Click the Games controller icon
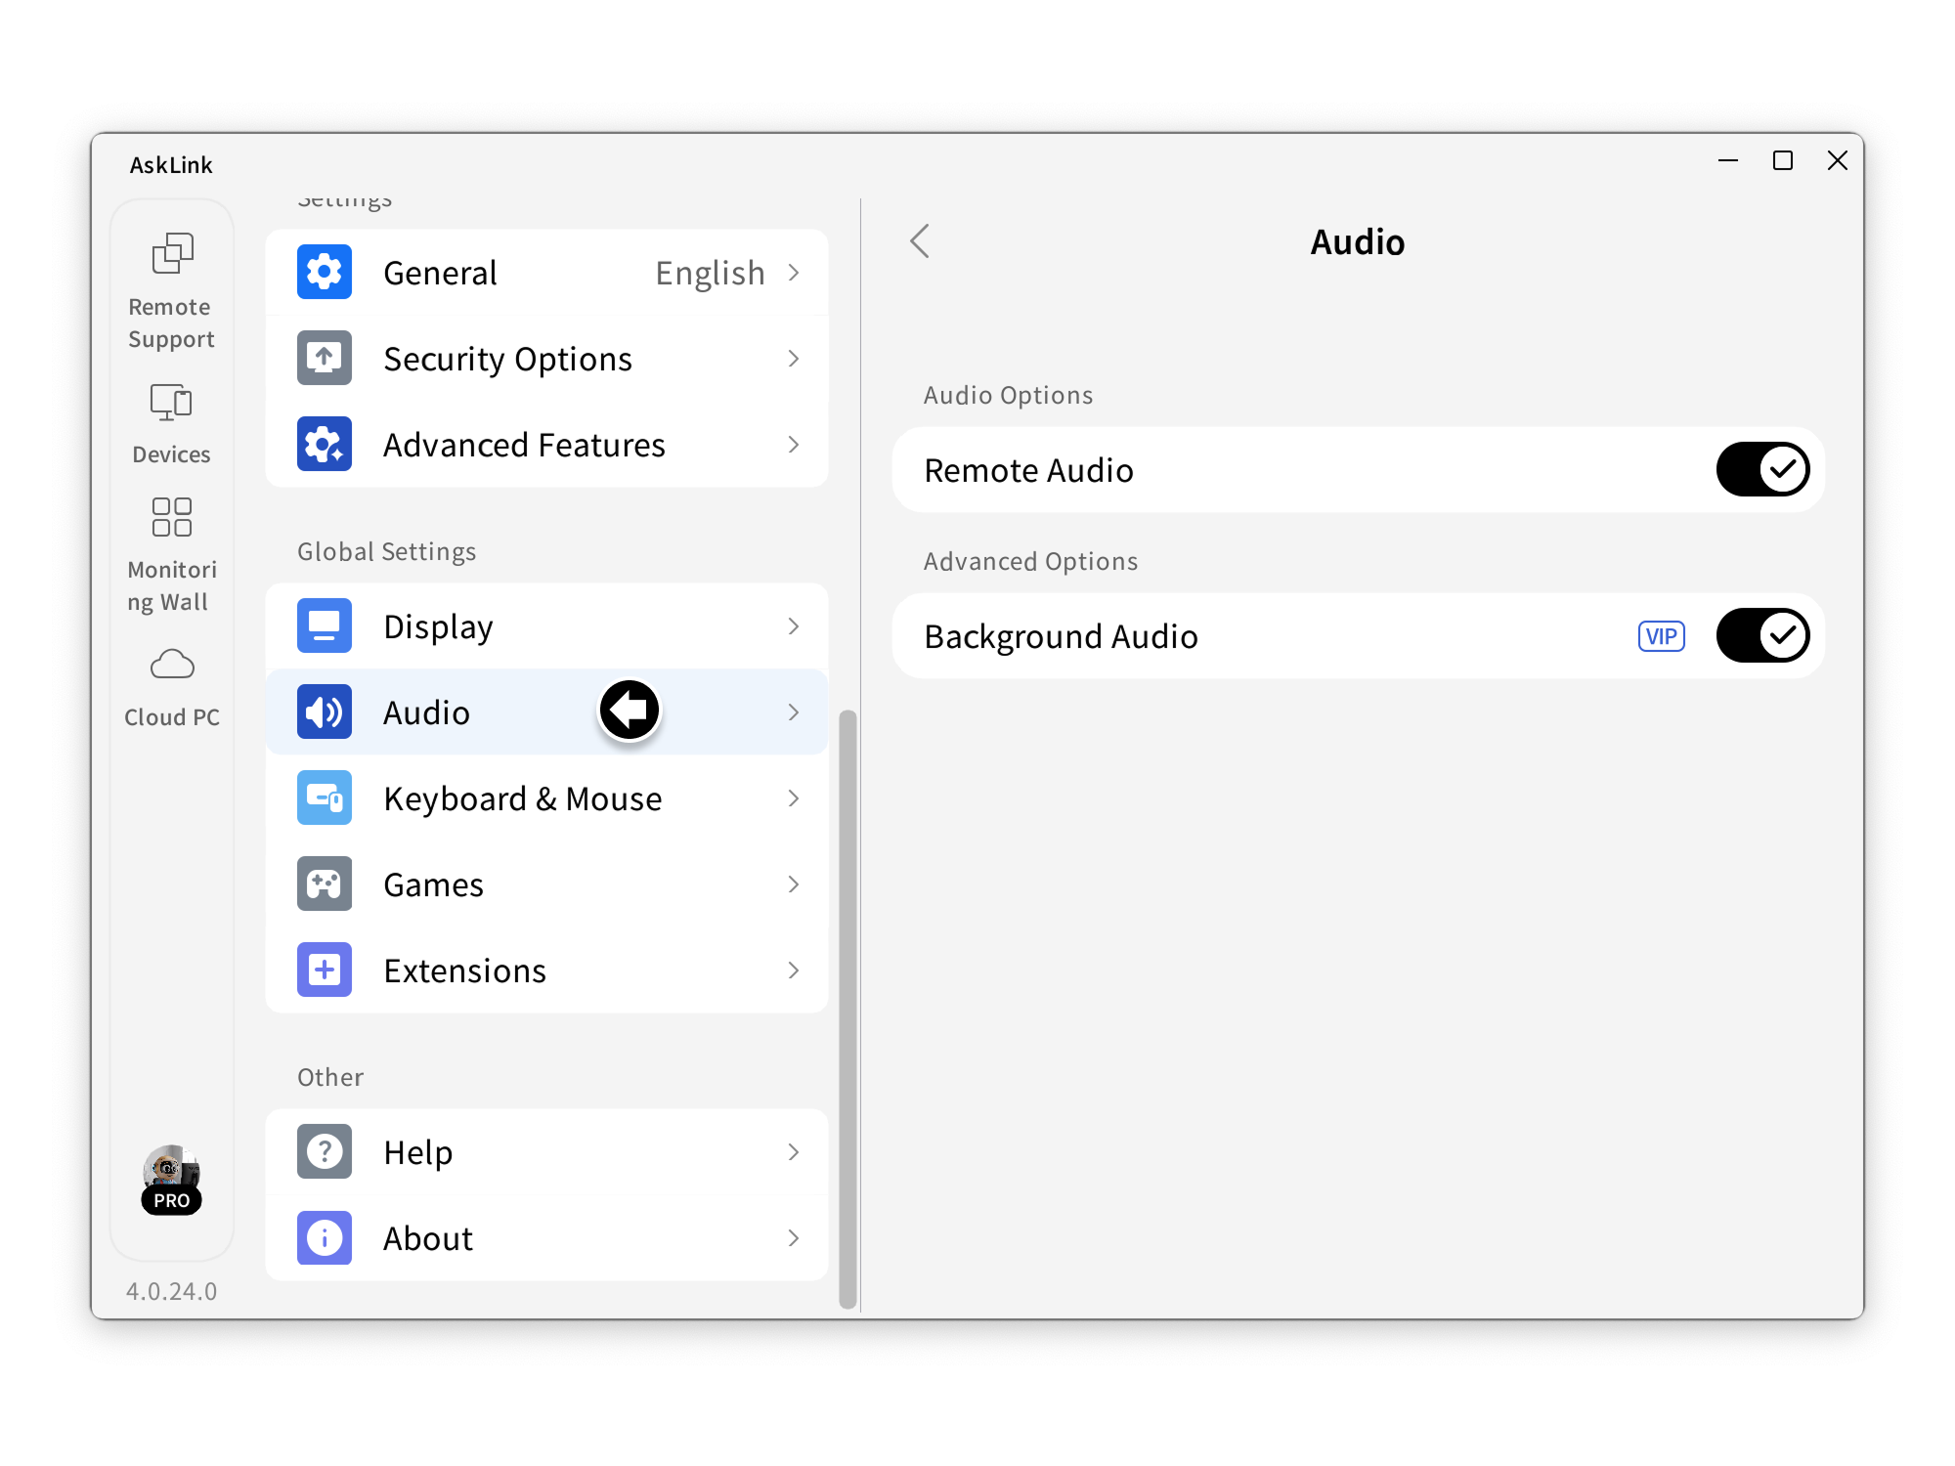1955x1466 pixels. tap(325, 884)
